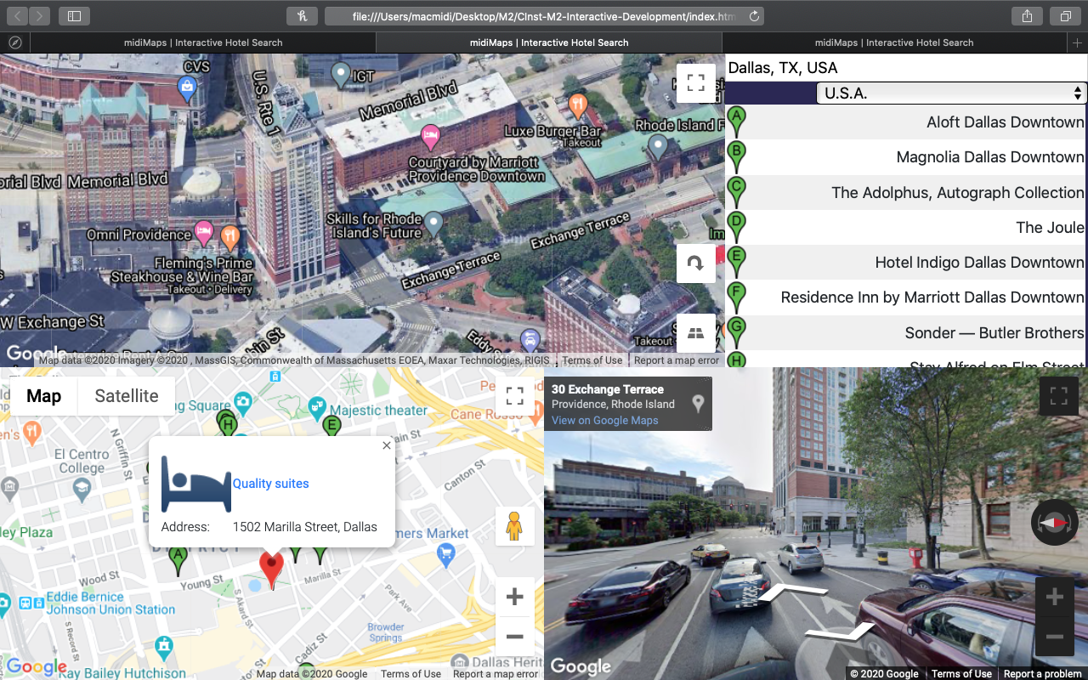Image resolution: width=1088 pixels, height=680 pixels.
Task: Click green marker F in results list
Action: click(737, 296)
